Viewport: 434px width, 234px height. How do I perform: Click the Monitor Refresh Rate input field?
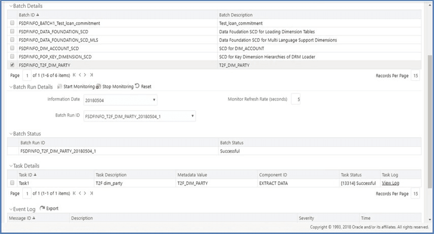coord(296,99)
